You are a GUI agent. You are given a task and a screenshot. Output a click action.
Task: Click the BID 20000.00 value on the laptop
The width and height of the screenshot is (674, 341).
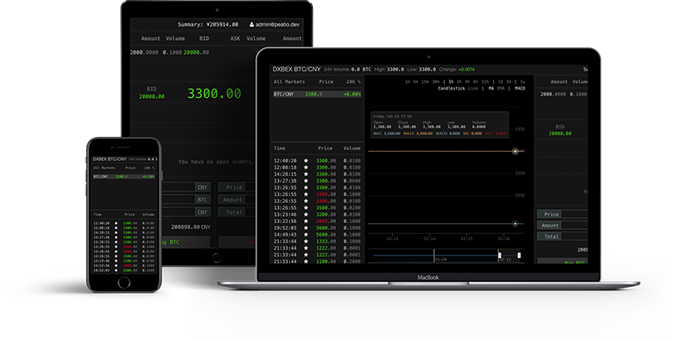560,134
